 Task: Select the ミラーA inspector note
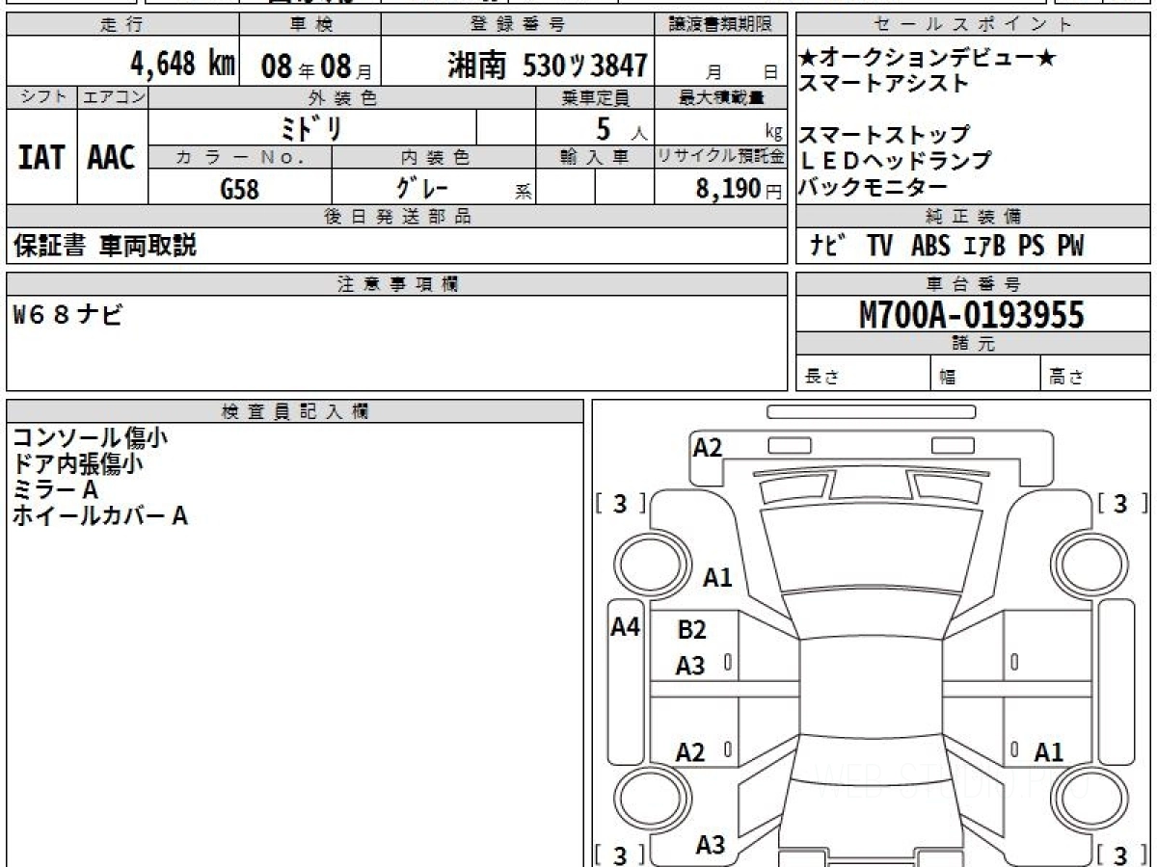(55, 490)
